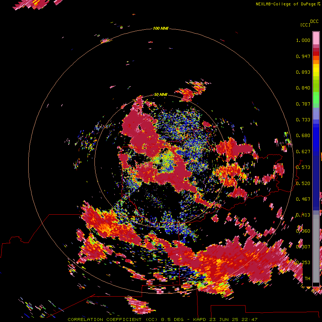The width and height of the screenshot is (322, 322).
Task: Click the radar site center inside 50 NMI ring
Action: click(x=161, y=161)
